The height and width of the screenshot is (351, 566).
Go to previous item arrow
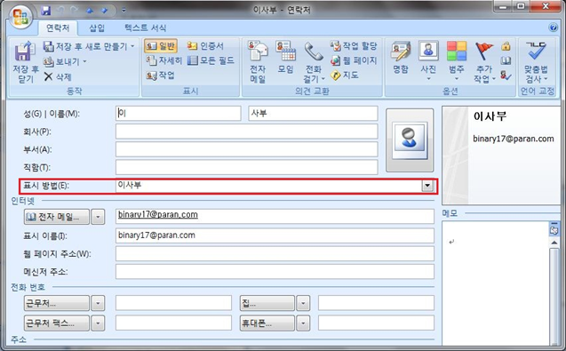pyautogui.click(x=90, y=11)
